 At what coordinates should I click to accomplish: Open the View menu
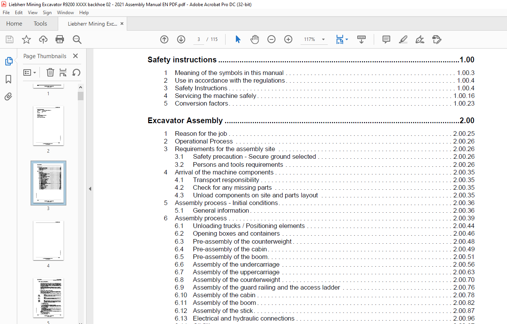click(x=33, y=13)
